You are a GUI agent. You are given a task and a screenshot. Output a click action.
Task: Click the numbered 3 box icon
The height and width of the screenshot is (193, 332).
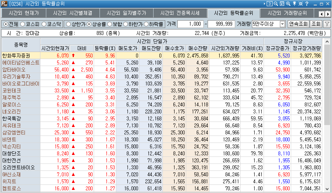[x=269, y=4]
